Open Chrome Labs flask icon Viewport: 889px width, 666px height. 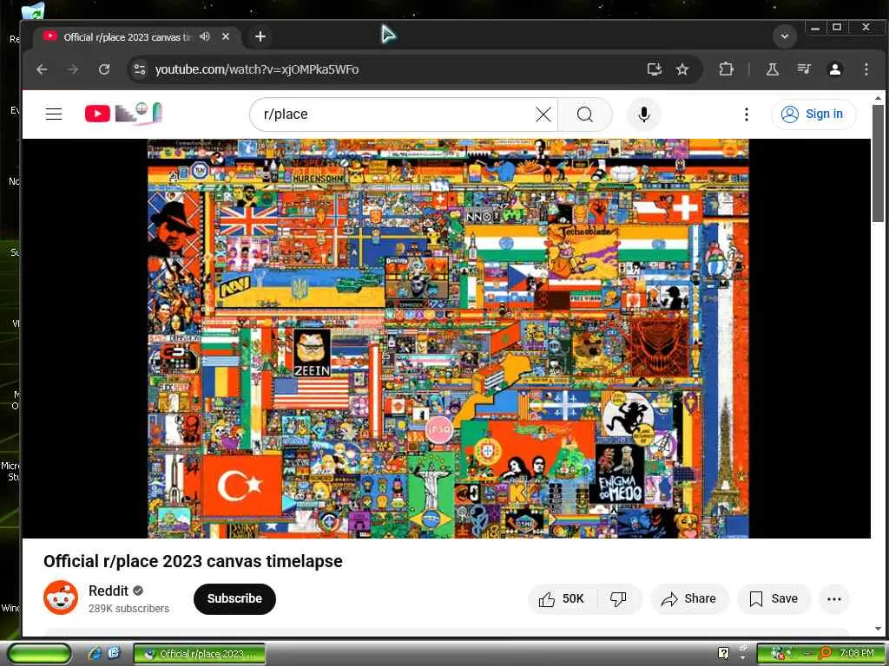[772, 69]
